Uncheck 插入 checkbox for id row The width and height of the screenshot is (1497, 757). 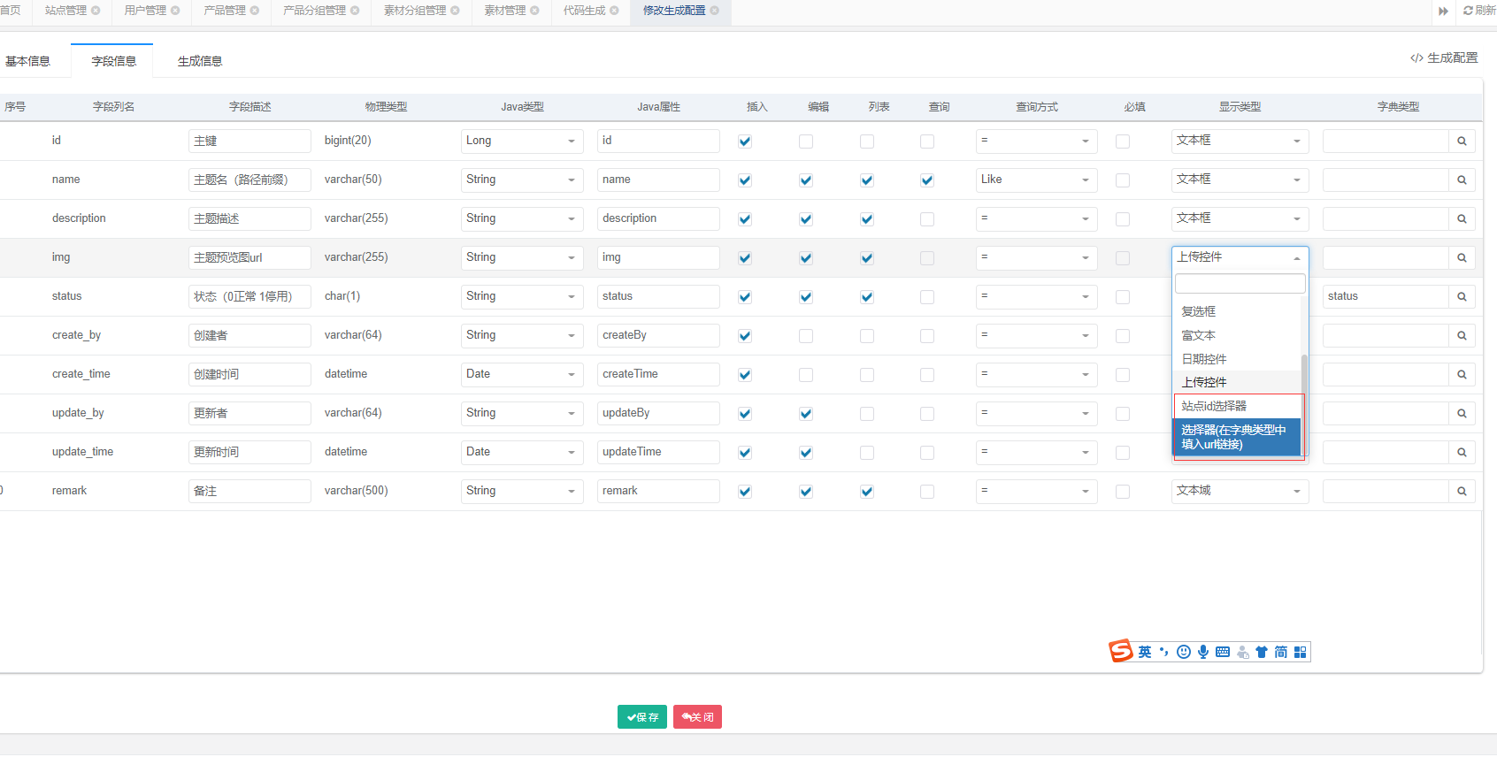pyautogui.click(x=745, y=141)
